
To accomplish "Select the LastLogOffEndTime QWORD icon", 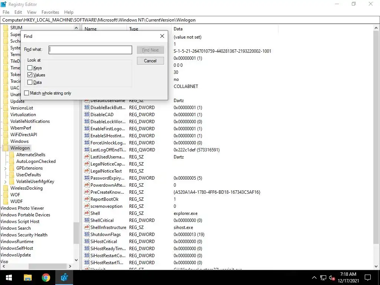I will coord(87,150).
